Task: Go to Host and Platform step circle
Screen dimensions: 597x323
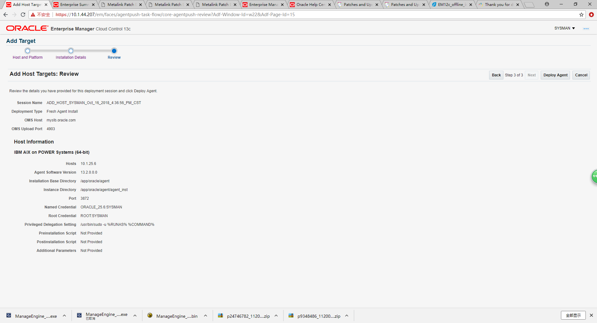Action: click(28, 51)
